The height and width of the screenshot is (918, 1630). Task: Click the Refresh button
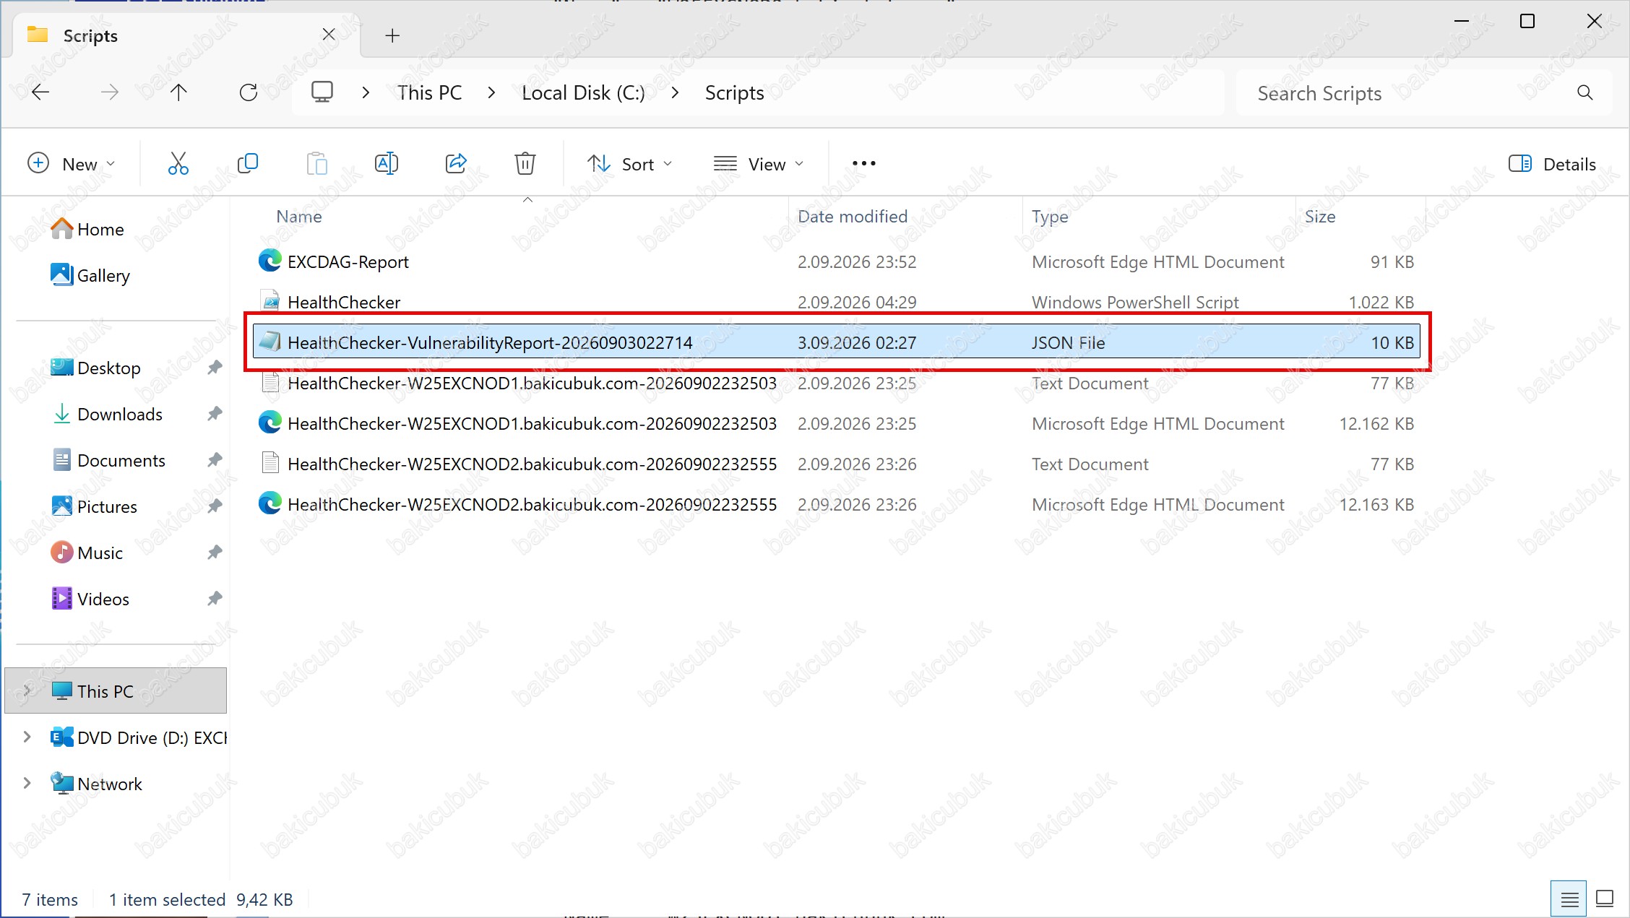tap(249, 92)
